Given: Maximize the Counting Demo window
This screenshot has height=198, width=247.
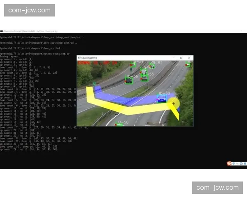Looking at the screenshot, I should click(181, 58).
